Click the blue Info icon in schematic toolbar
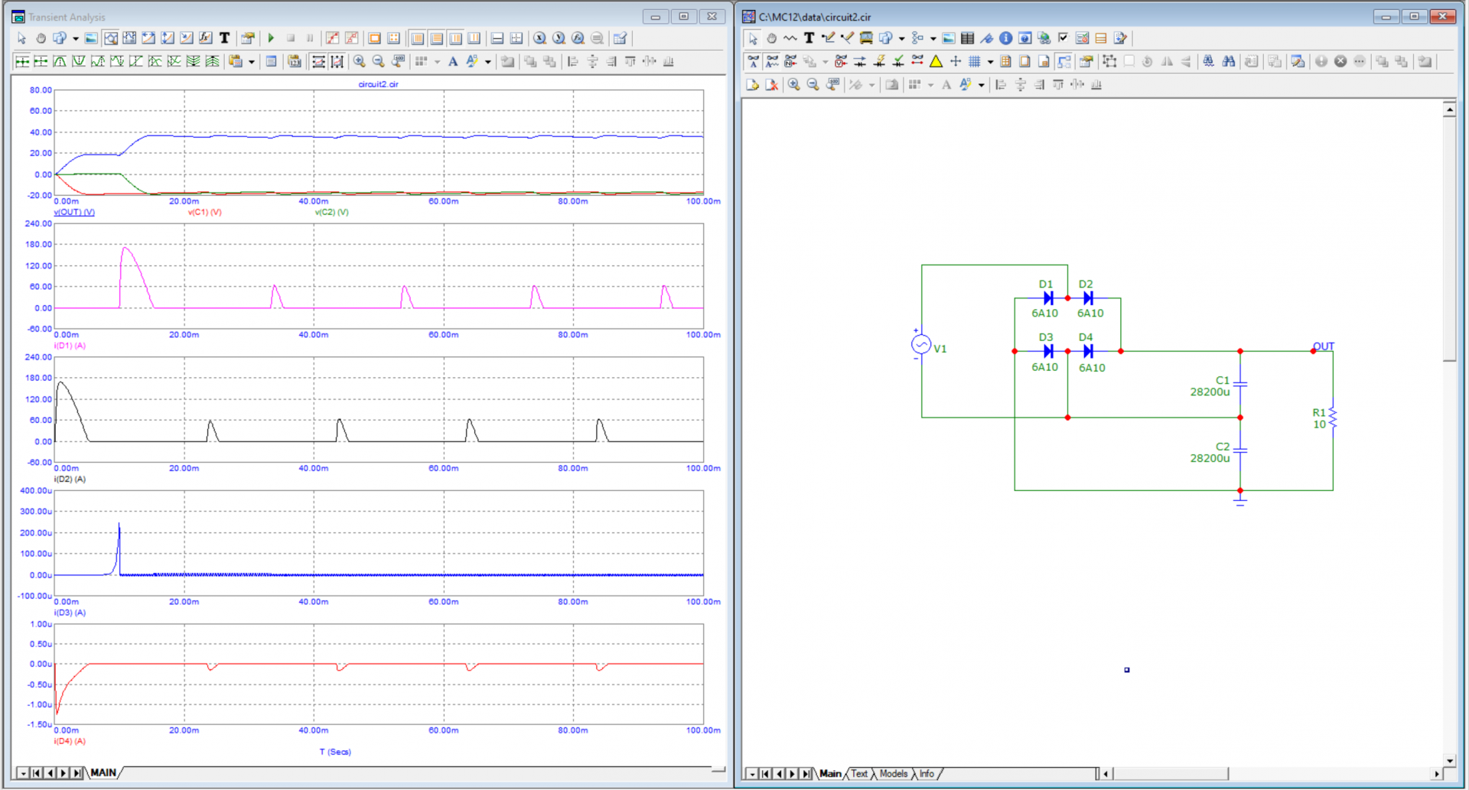 click(x=1005, y=37)
